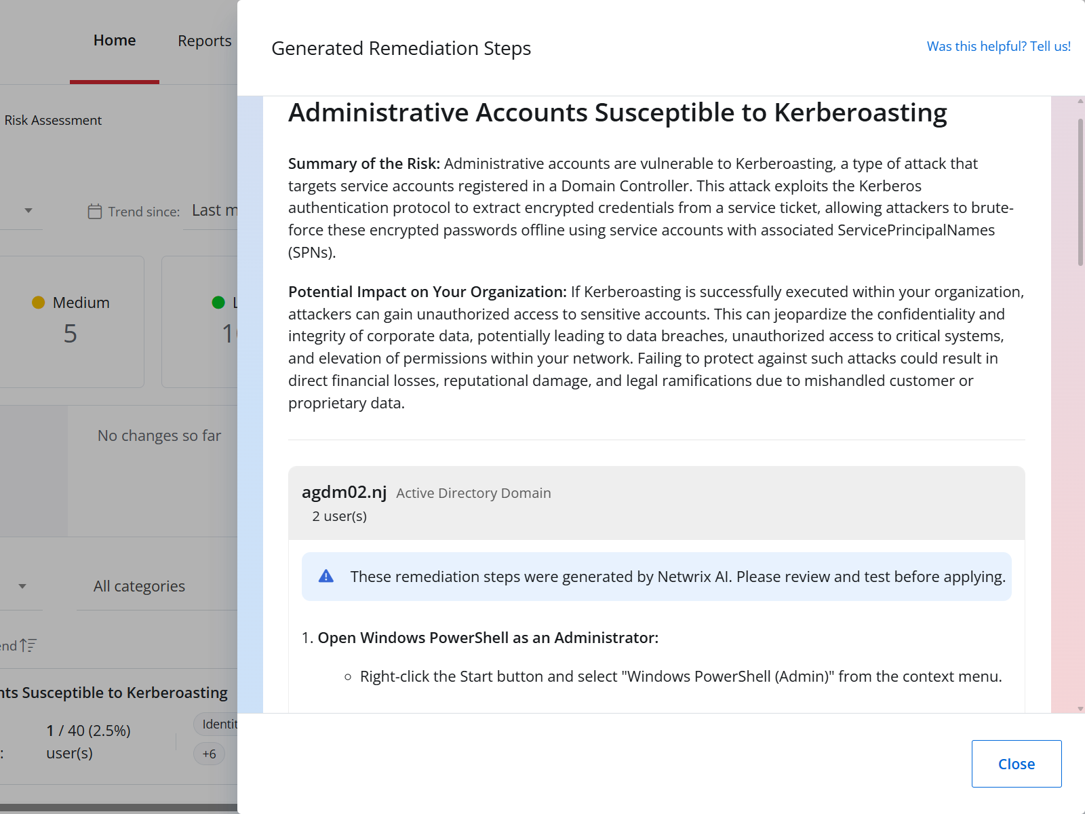Click the trend sort ascending icon
Viewport: 1085px width, 814px height.
(x=28, y=645)
